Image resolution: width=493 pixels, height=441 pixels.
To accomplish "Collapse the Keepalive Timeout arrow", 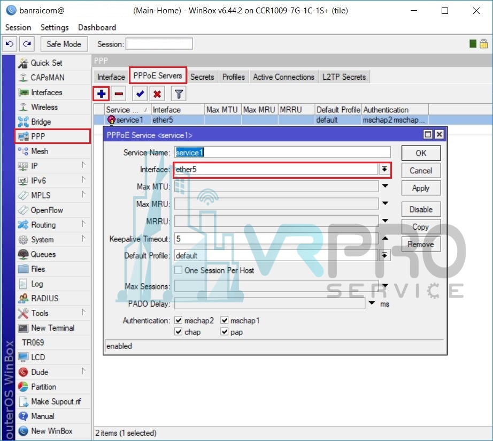I will (385, 238).
